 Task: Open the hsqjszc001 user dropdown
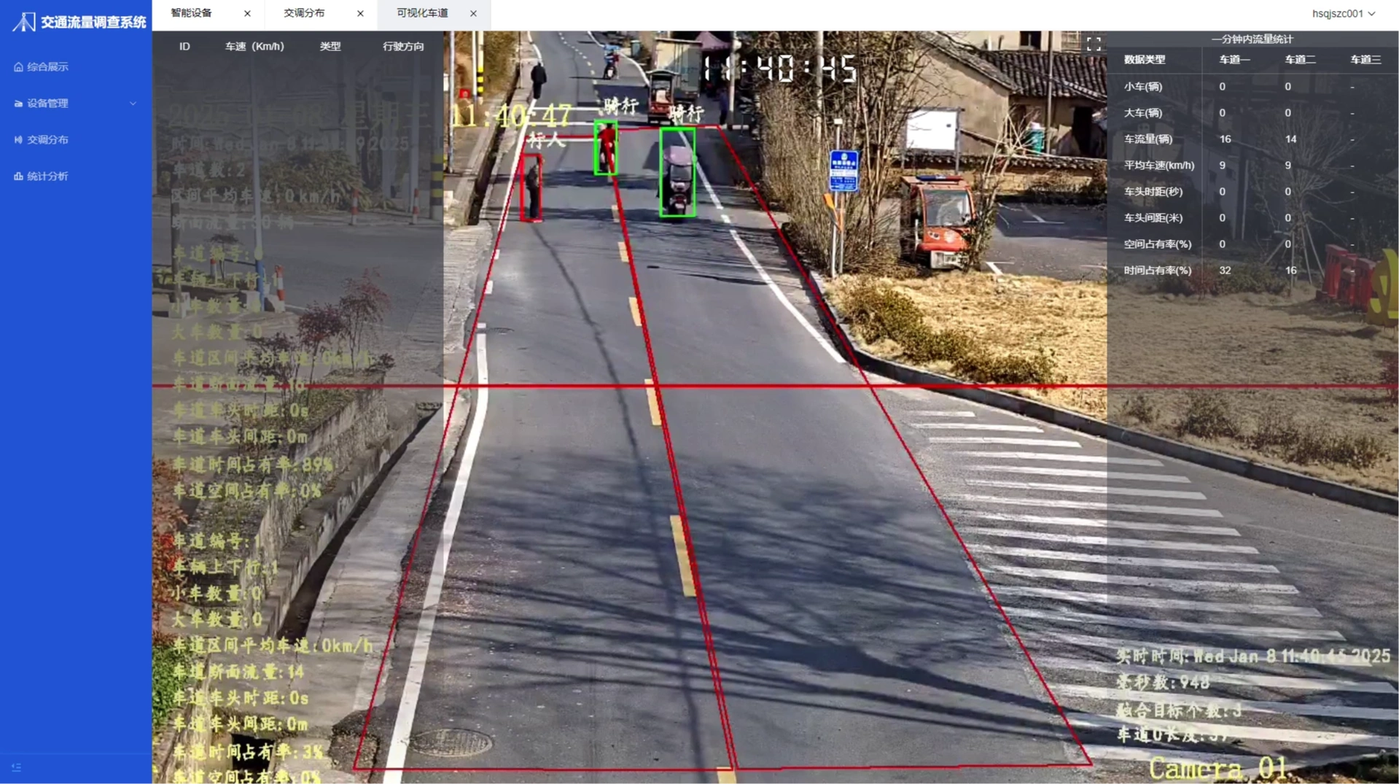pyautogui.click(x=1342, y=14)
